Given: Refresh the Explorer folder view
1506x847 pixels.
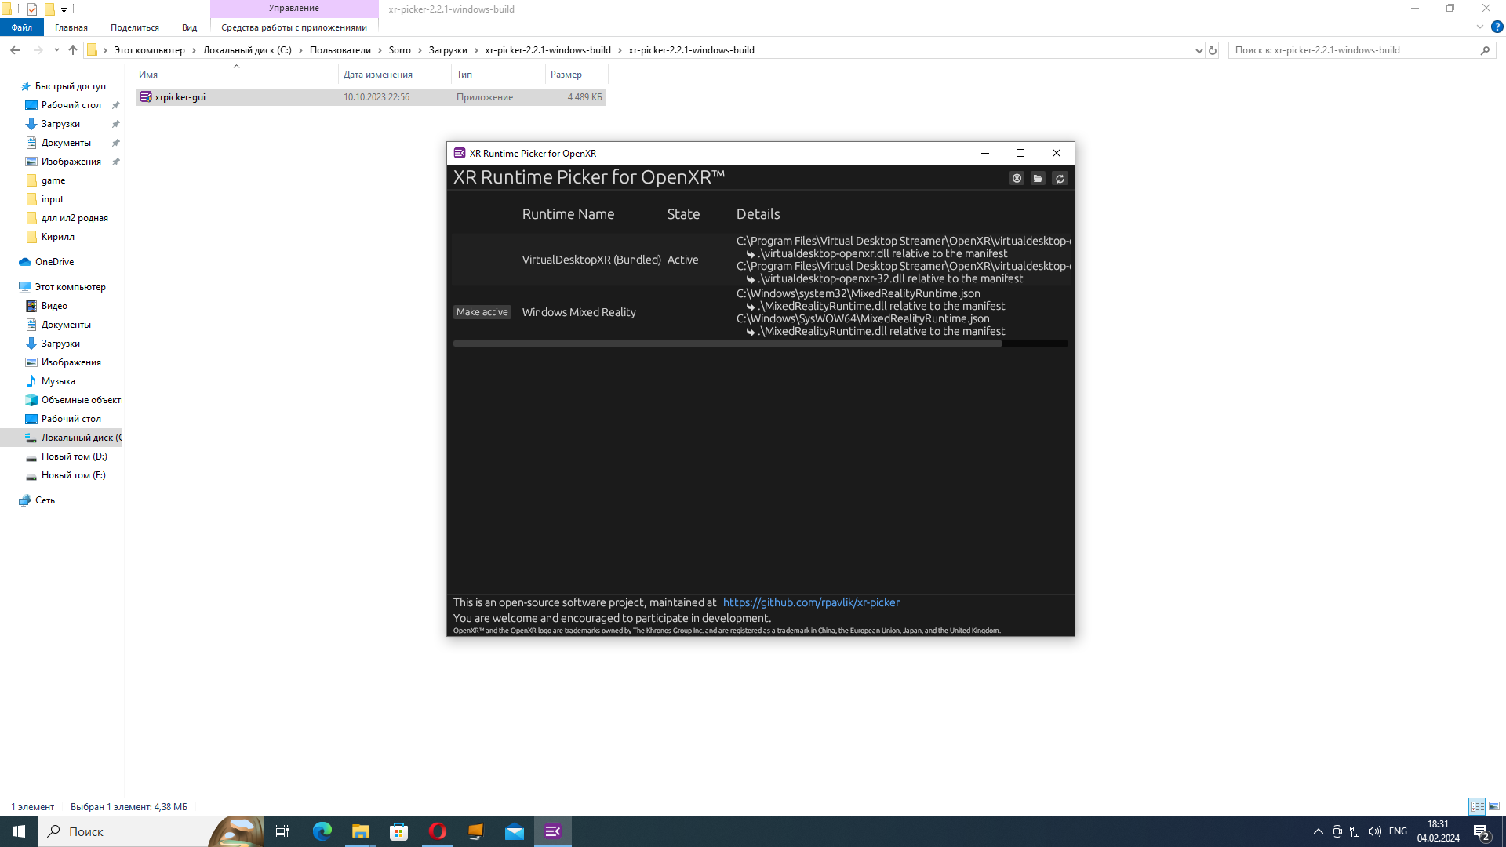Looking at the screenshot, I should pyautogui.click(x=1213, y=50).
